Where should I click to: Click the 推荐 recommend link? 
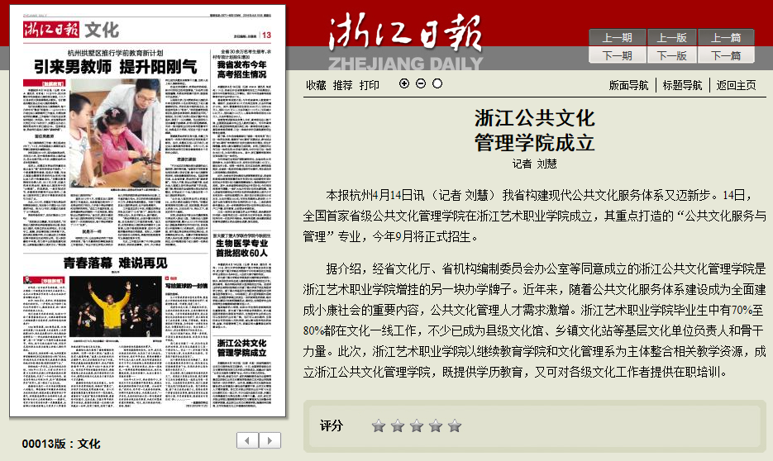(x=342, y=85)
